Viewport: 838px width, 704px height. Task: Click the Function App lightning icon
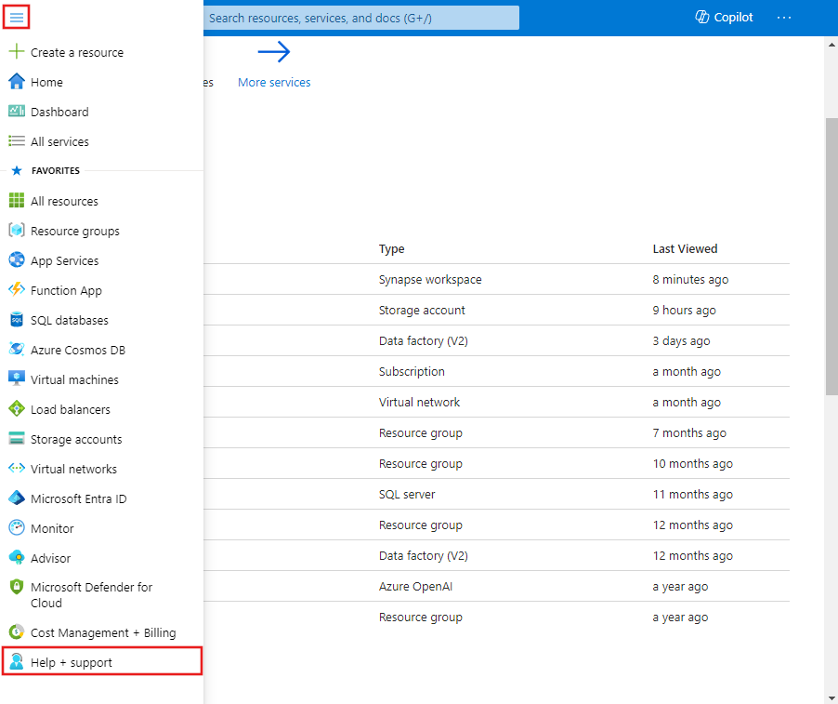(x=17, y=289)
